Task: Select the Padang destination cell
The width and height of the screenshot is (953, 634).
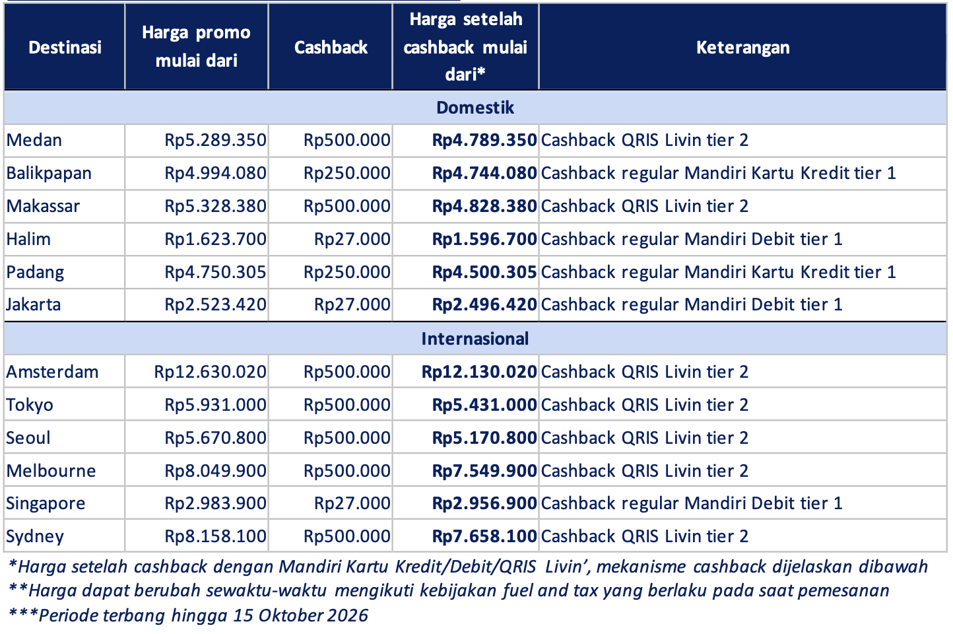Action: coord(36,272)
